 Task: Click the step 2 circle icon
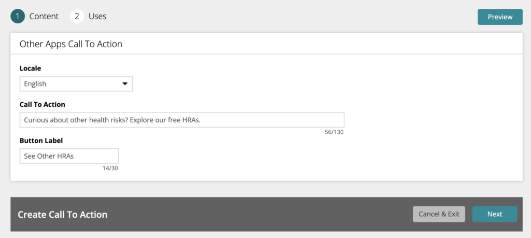(x=77, y=16)
